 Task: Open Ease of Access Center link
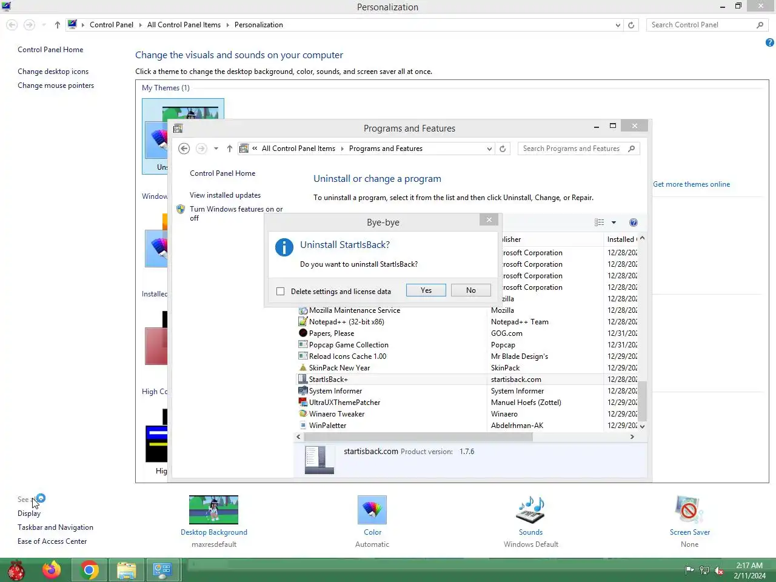tap(52, 541)
